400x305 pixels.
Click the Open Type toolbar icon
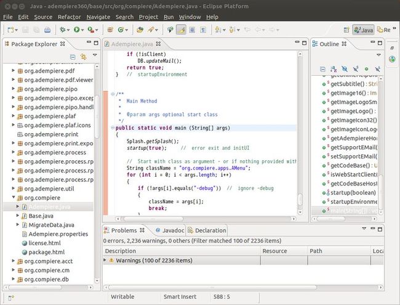(140, 30)
